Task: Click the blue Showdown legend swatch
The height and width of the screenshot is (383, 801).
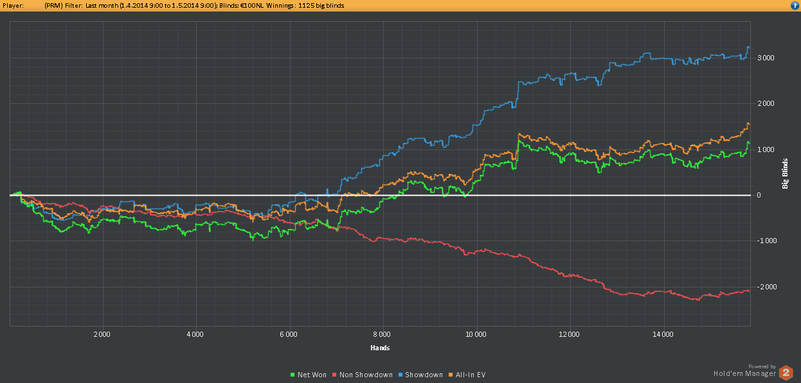Action: (x=400, y=375)
